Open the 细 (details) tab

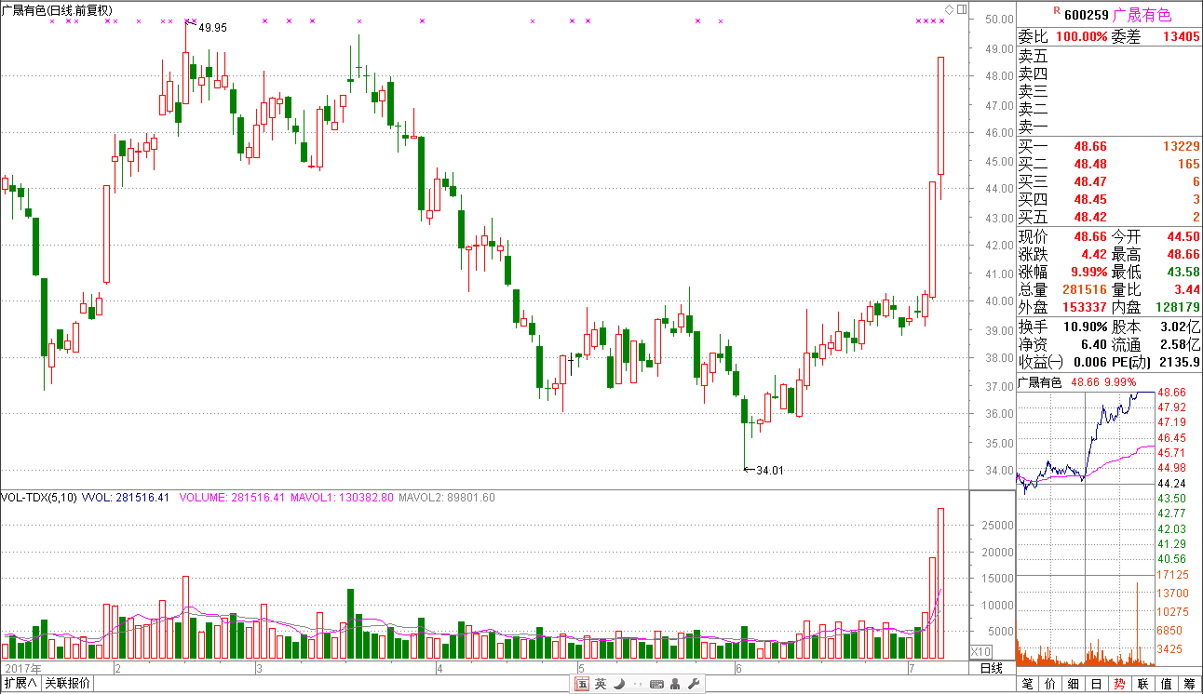(1075, 684)
